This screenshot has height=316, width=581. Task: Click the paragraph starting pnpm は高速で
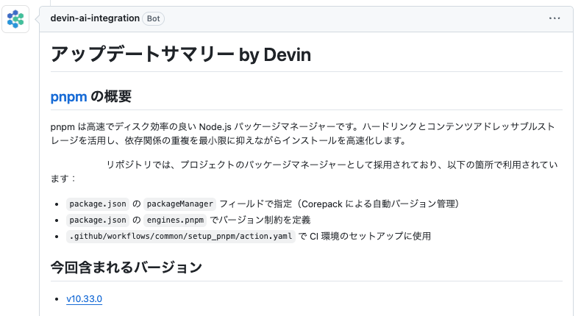303,134
